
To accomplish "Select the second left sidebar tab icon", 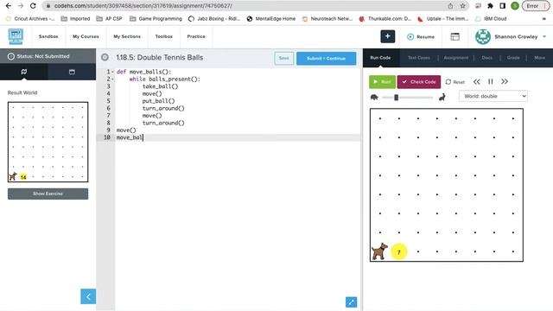I will [72, 72].
